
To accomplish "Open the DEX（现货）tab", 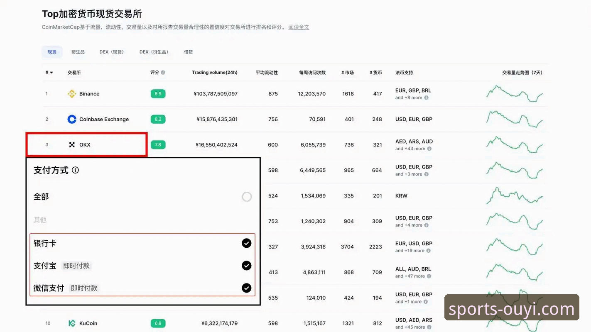I will pos(112,52).
